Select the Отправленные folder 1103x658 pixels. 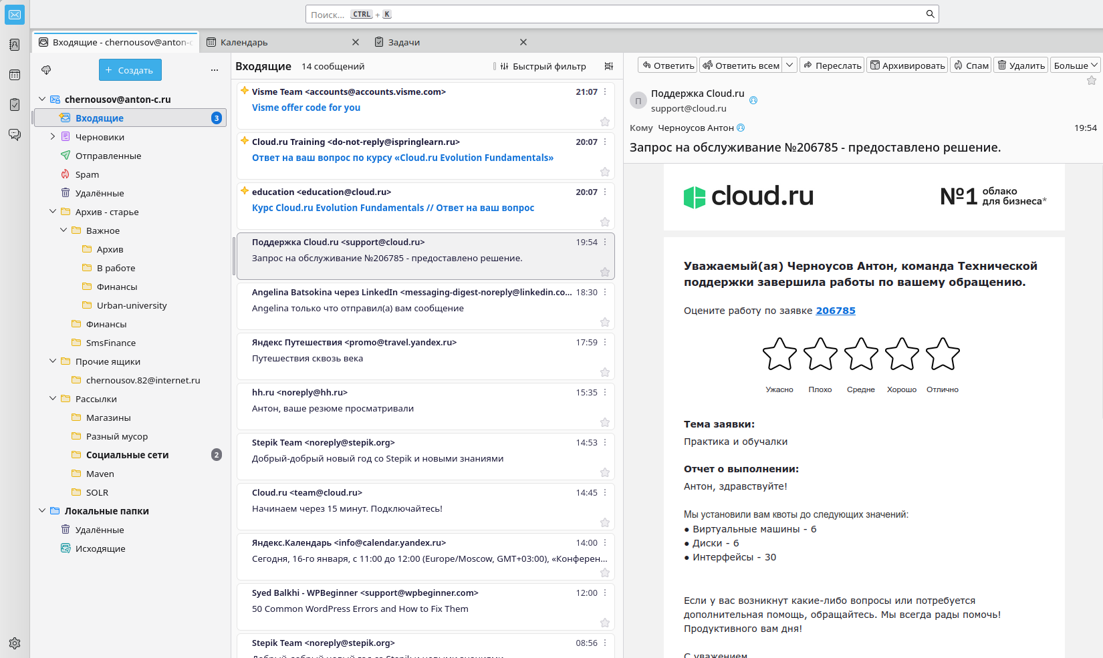pos(130,155)
